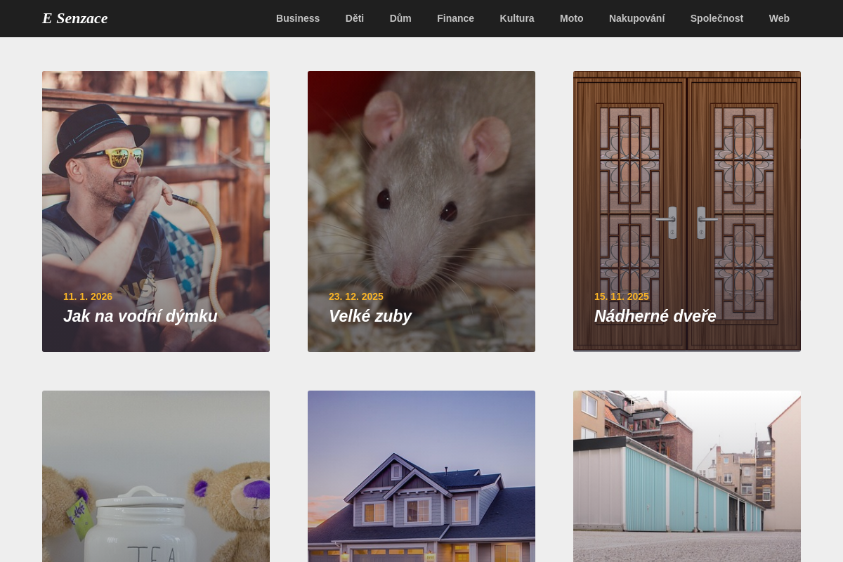Navigate to the Kultura category
Image resolution: width=843 pixels, height=562 pixels.
(x=517, y=18)
